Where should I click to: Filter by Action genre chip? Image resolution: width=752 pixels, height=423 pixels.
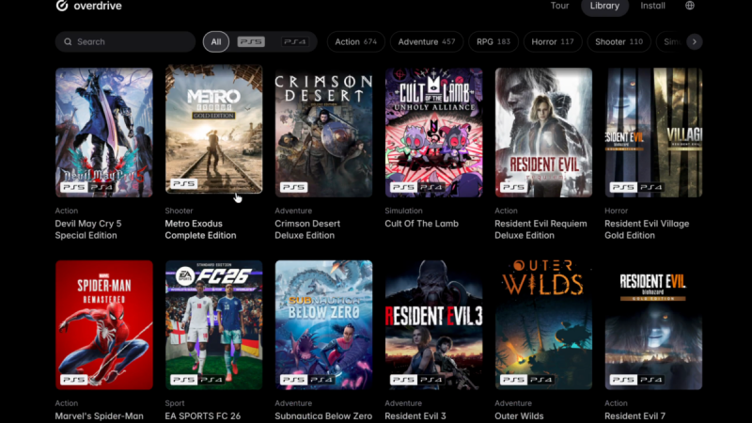pos(356,41)
